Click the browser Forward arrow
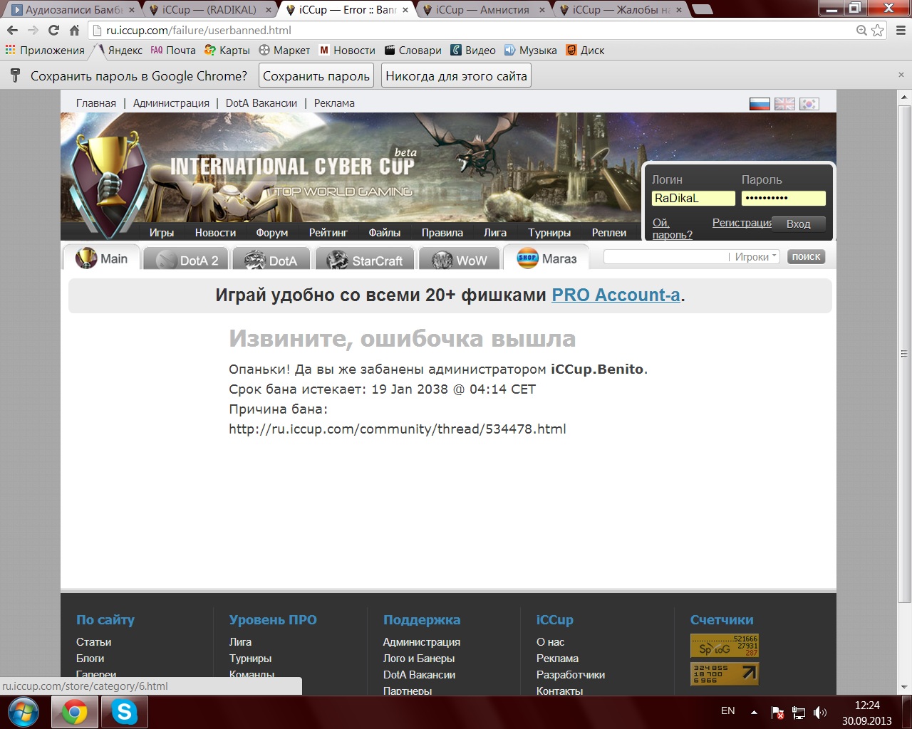912x729 pixels. pyautogui.click(x=33, y=31)
